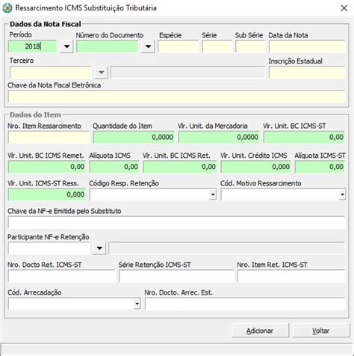Click the Dados da Nota Fiscal group title
This screenshot has width=354, height=356.
46,24
